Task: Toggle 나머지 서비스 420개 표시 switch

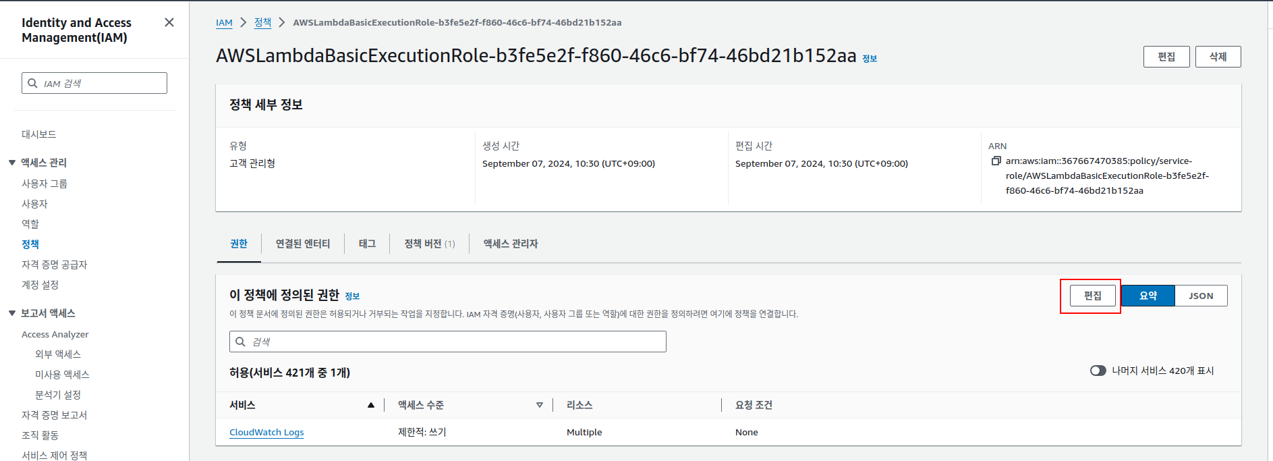Action: pyautogui.click(x=1098, y=371)
